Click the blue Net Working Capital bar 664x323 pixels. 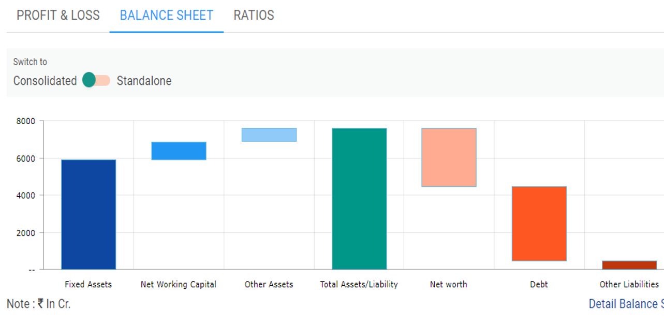(x=179, y=151)
